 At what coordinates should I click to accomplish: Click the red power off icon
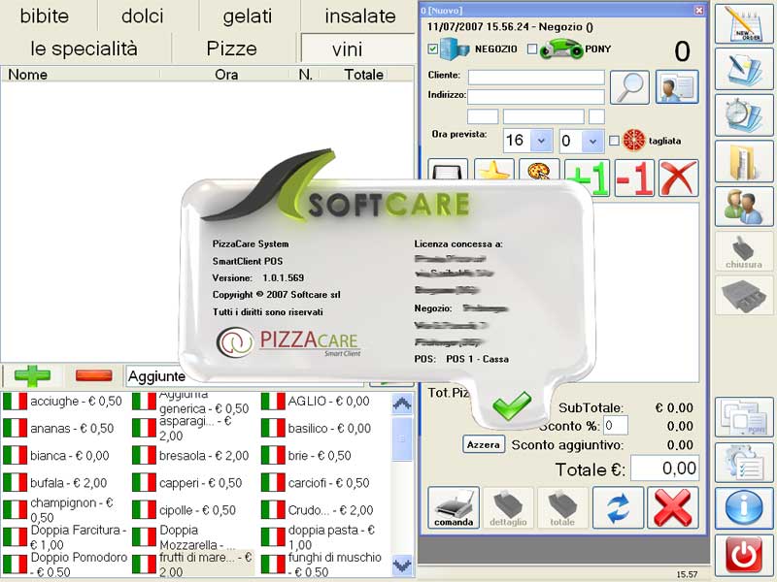(744, 554)
